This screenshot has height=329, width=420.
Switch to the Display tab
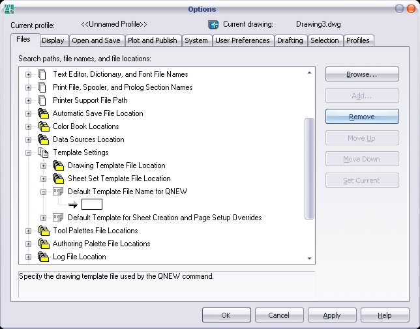click(x=53, y=40)
